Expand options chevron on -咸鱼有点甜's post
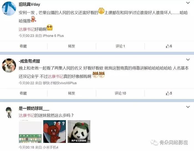This screenshot has height=151, width=194. (x=188, y=60)
